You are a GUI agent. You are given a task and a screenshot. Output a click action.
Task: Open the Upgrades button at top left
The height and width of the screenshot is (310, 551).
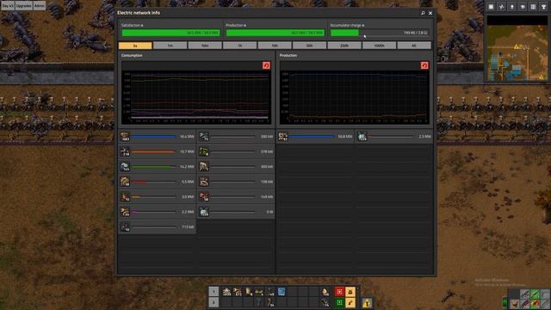23,6
